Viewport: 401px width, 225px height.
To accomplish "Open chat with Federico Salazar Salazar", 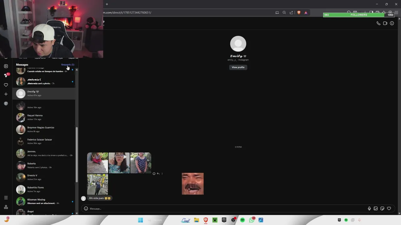I will 44,142.
